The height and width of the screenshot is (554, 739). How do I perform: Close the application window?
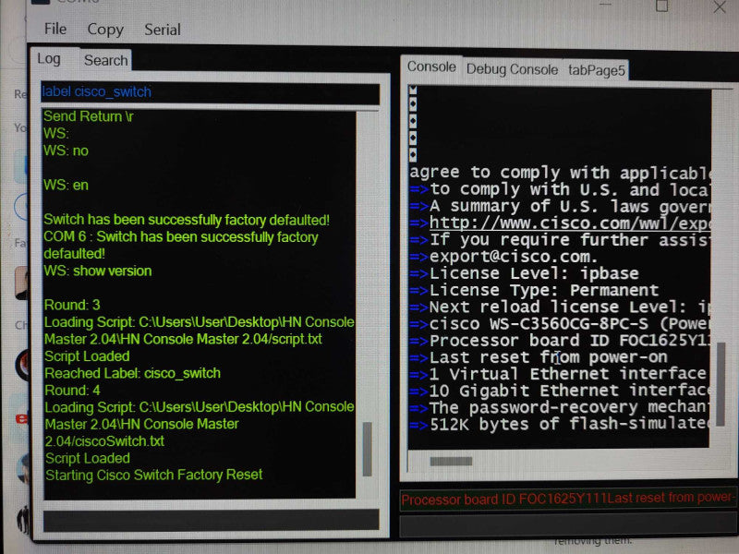(720, 6)
